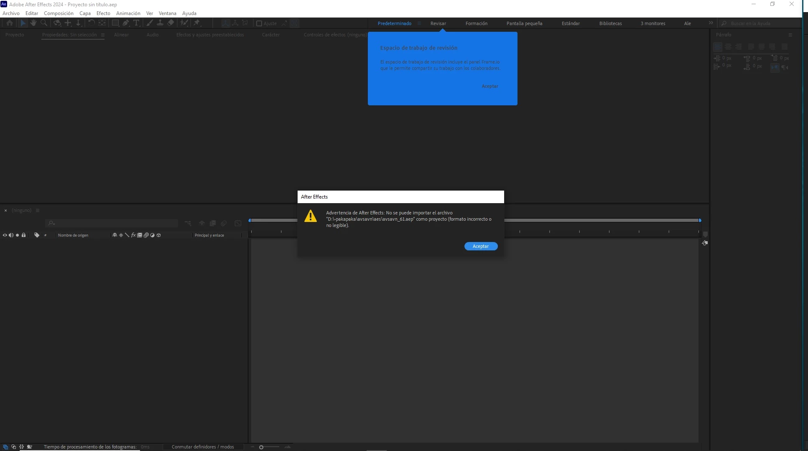Screen dimensions: 808x451
Task: Select the Hand tool
Action: pos(33,23)
